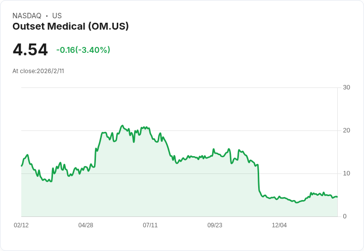Click the 20 y-axis label
Image resolution: width=364 pixels, height=251 pixels.
click(x=346, y=130)
